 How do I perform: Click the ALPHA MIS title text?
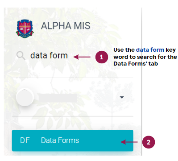[x=66, y=25]
